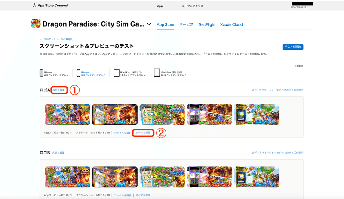Viewport: 344px width, 199px height.
Task: Select third ロゴB screenshot ドラゴンの島をつくろう
Action: click(163, 177)
